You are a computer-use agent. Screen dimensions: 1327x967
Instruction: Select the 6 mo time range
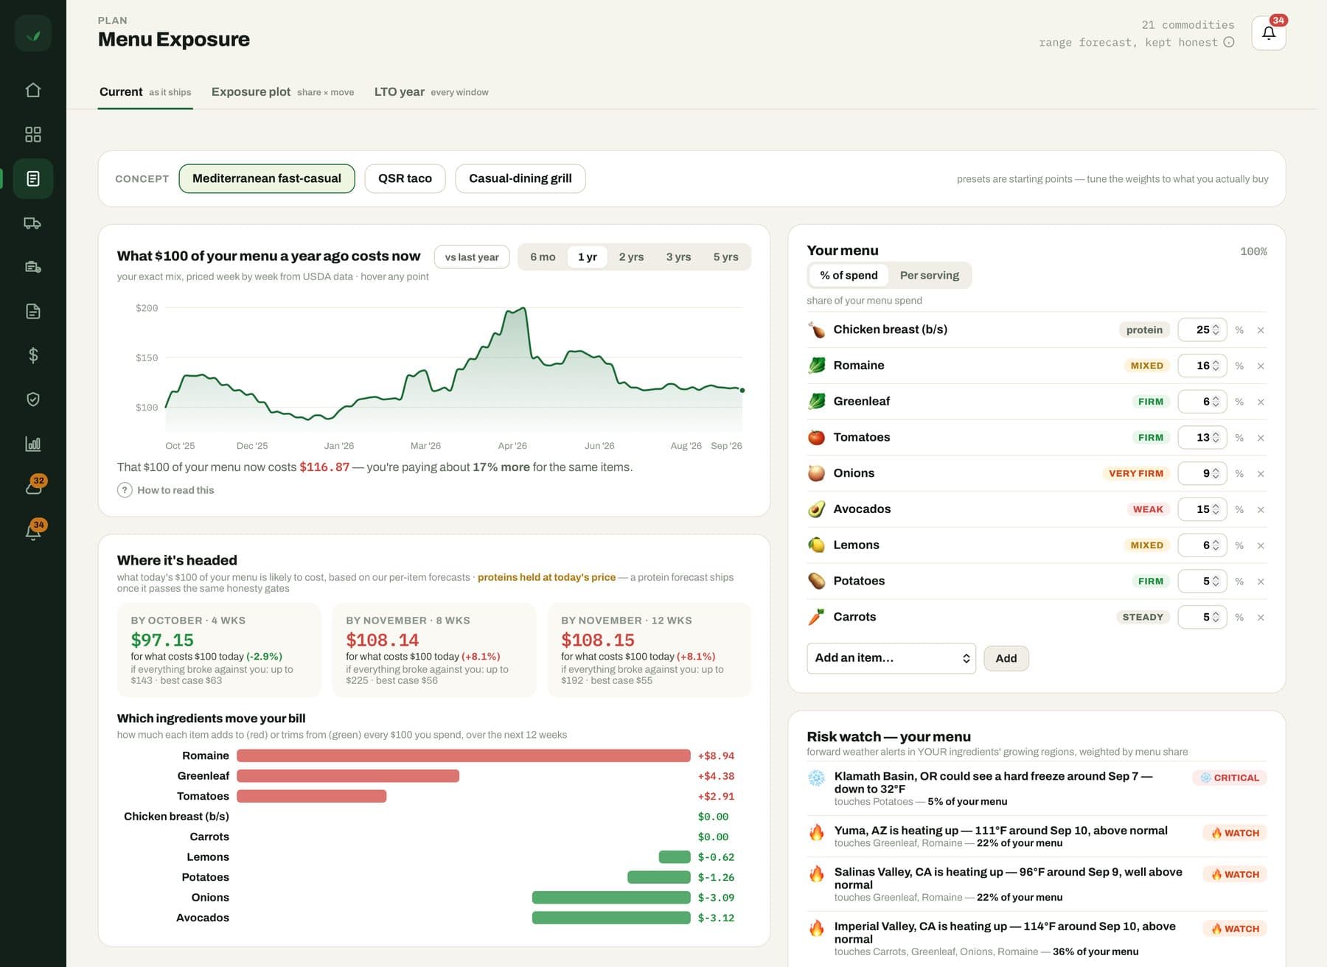coord(543,256)
